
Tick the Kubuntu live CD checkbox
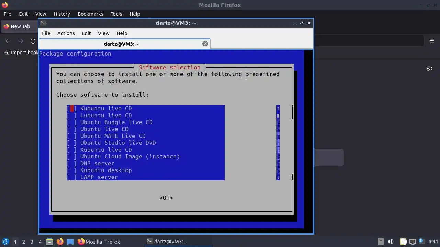pos(72,108)
